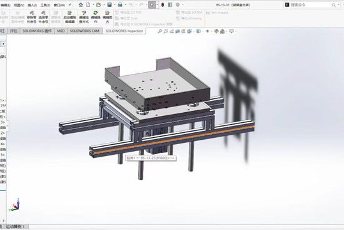Expand the search command dropdown arrow
This screenshot has width=344, height=230.
[338, 5]
